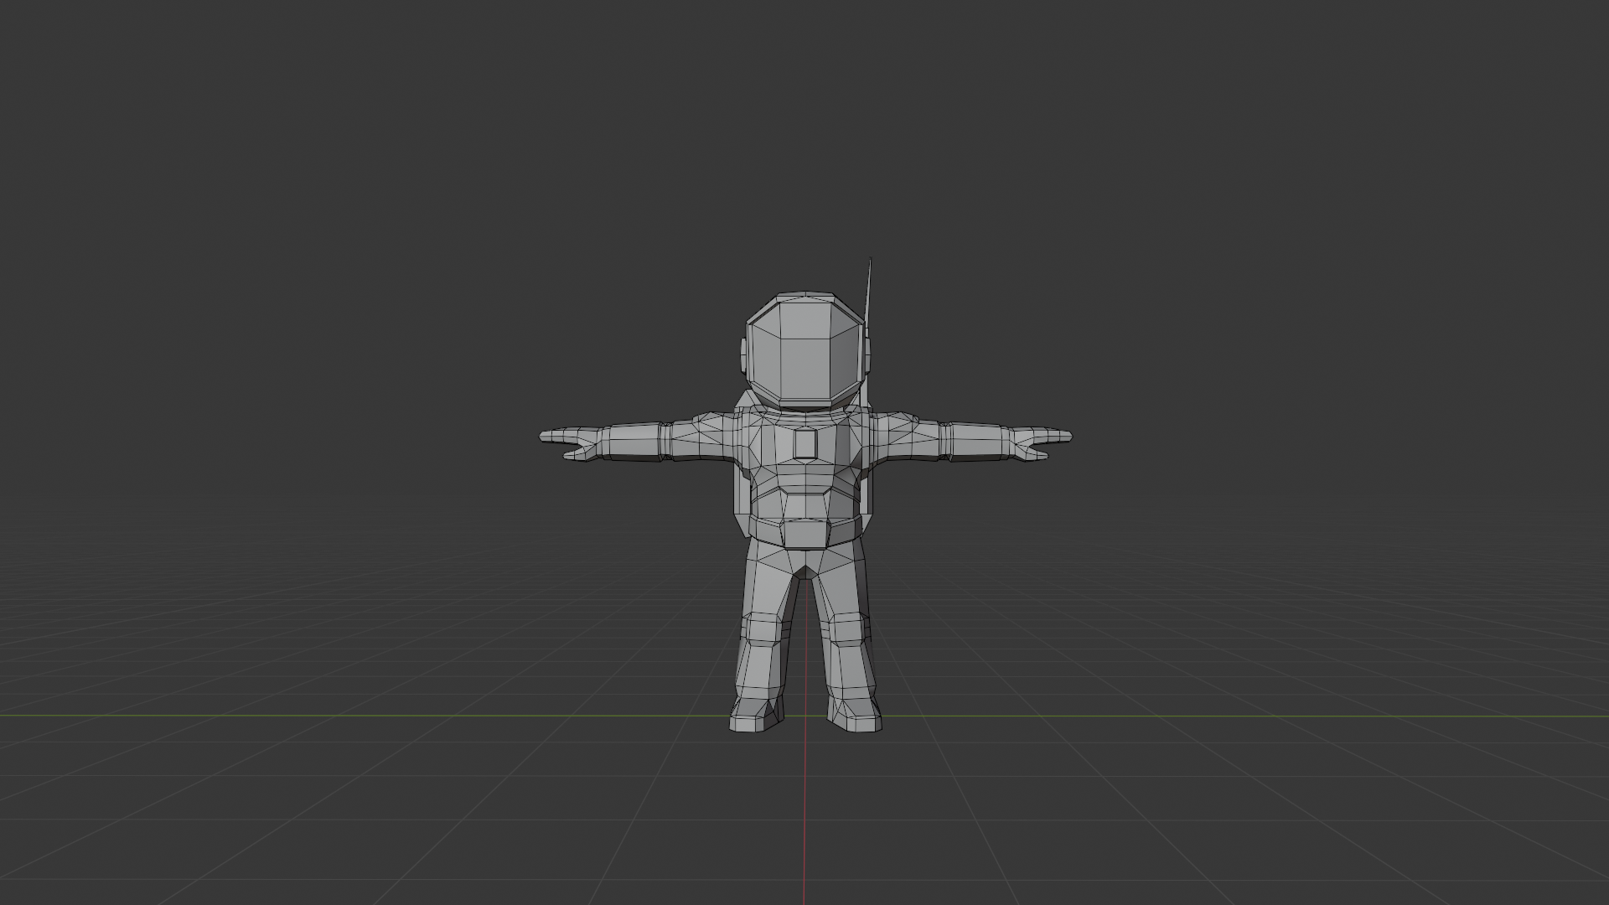Click the top faces of the helmet

tap(804, 298)
